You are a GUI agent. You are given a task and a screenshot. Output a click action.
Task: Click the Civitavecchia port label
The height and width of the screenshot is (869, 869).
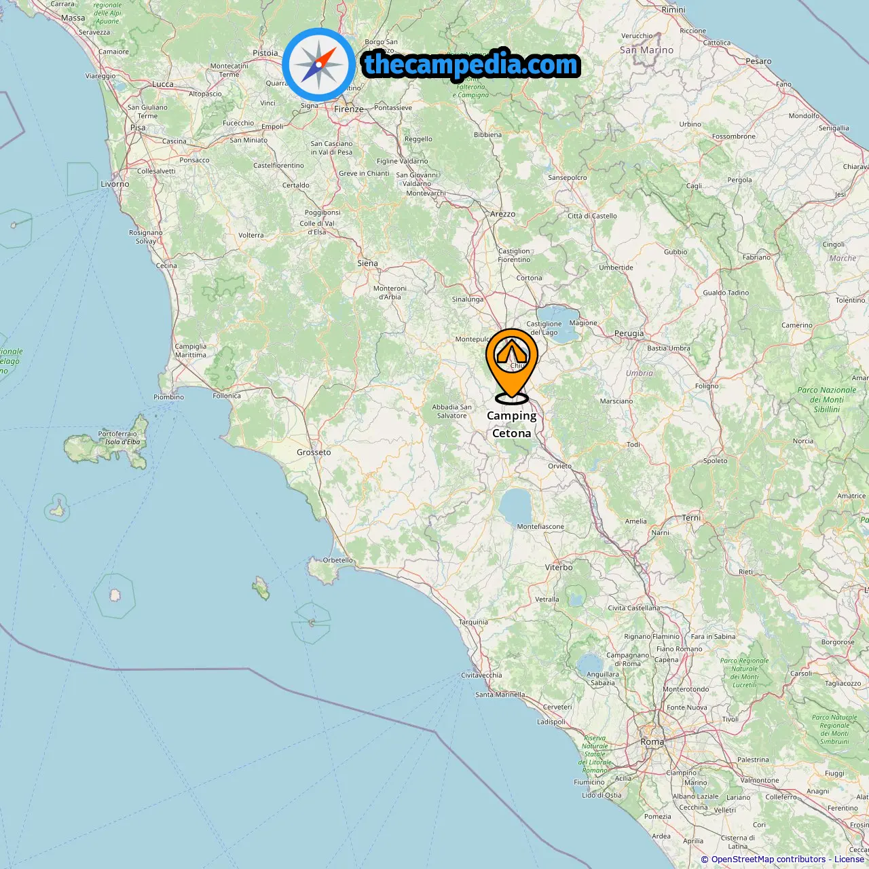pyautogui.click(x=481, y=676)
